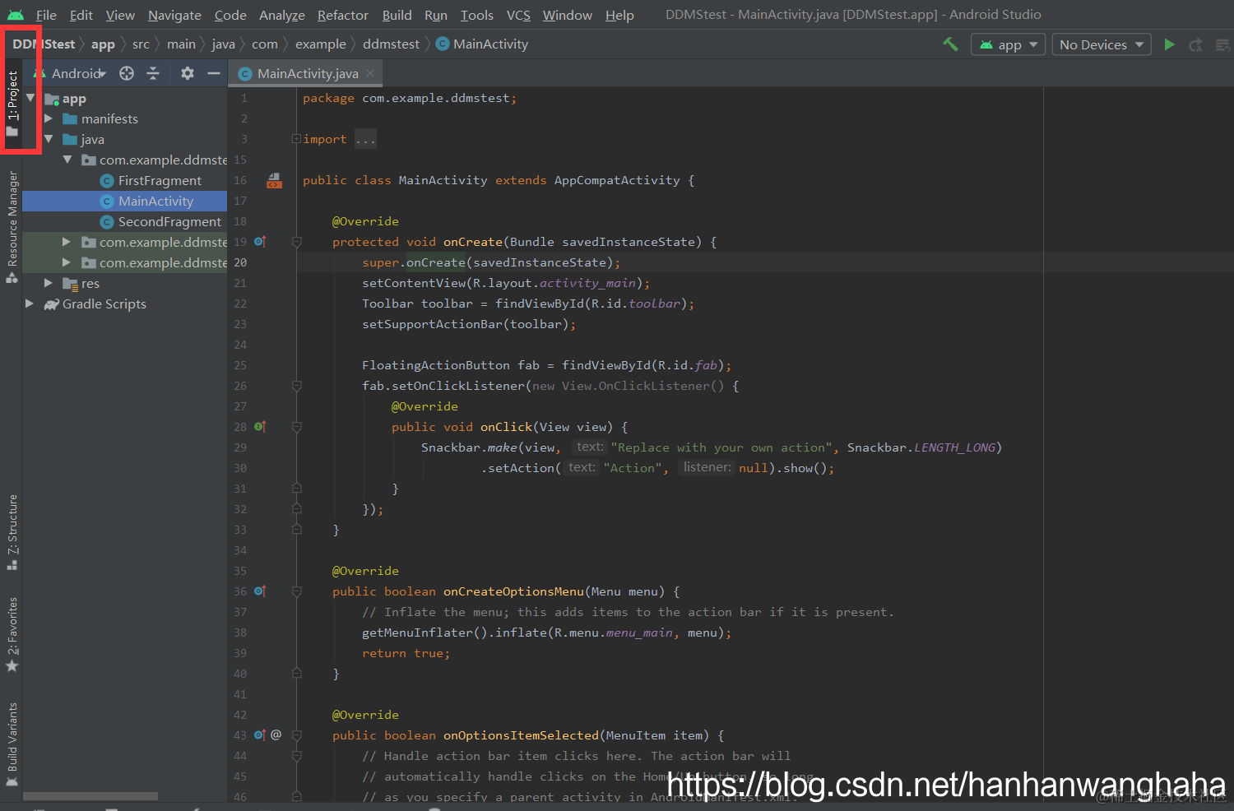Open the app run configuration dropdown

click(1009, 44)
